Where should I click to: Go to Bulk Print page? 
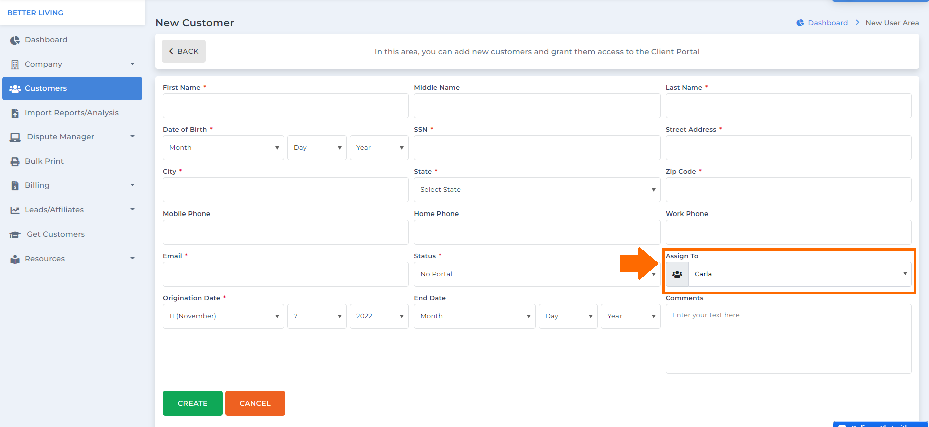point(72,161)
